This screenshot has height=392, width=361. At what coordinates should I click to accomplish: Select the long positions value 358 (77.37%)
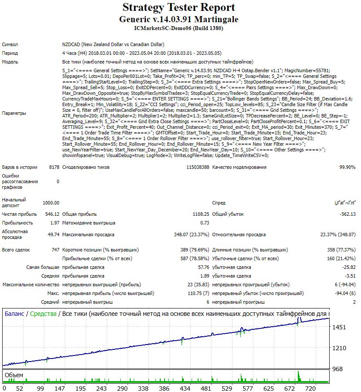(341, 250)
